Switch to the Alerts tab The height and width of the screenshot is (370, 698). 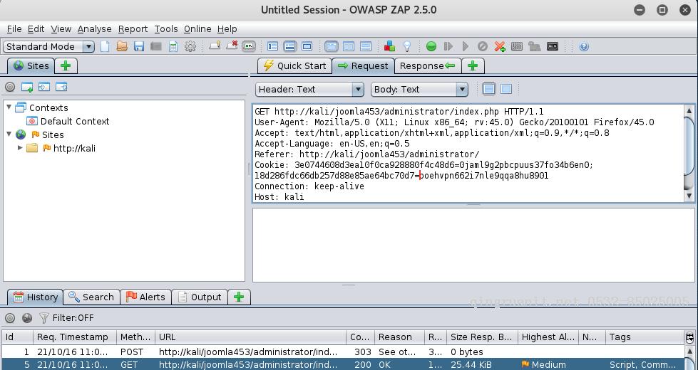pos(145,297)
